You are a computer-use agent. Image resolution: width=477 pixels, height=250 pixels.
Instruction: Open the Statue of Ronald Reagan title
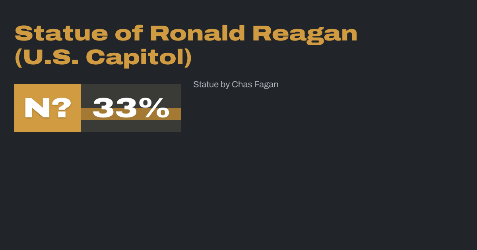(186, 34)
